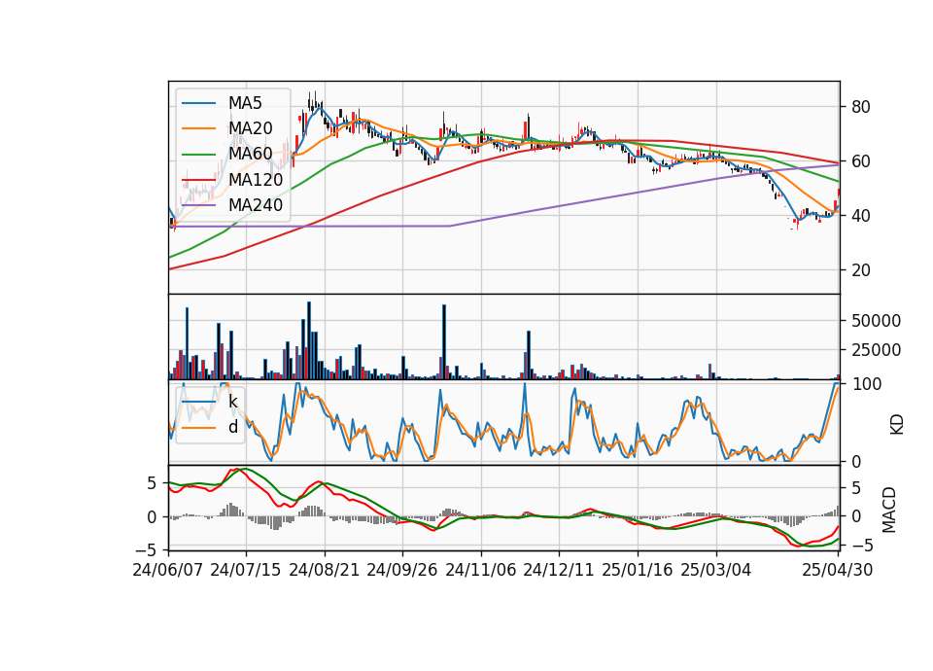
Task: Click the left MACD axis value -5
Action: point(146,548)
